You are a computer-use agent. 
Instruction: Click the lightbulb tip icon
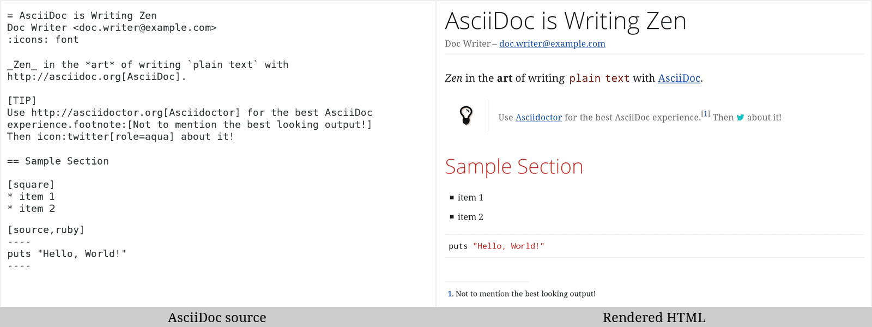click(466, 116)
